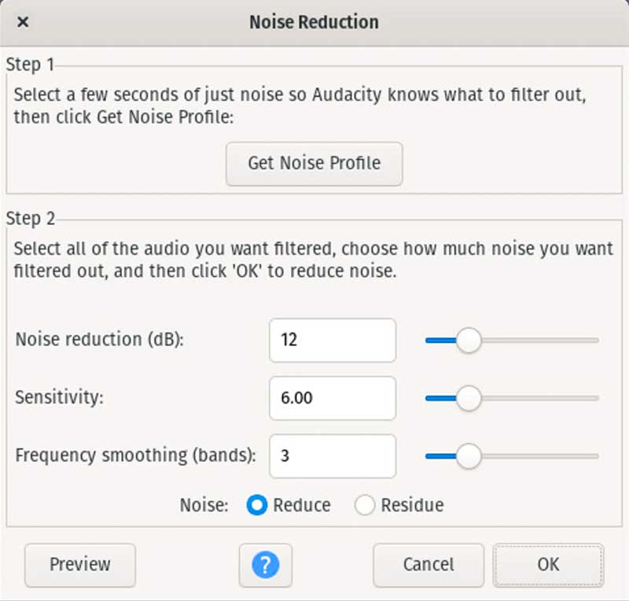629x601 pixels.
Task: Close the Noise Reduction dialog
Action: (x=23, y=22)
